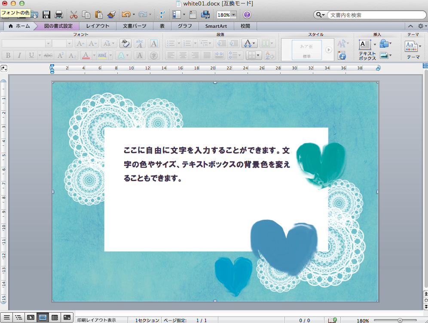Toggle full screen view button in status bar
Viewport: 428px width, 323px height.
tap(67, 317)
